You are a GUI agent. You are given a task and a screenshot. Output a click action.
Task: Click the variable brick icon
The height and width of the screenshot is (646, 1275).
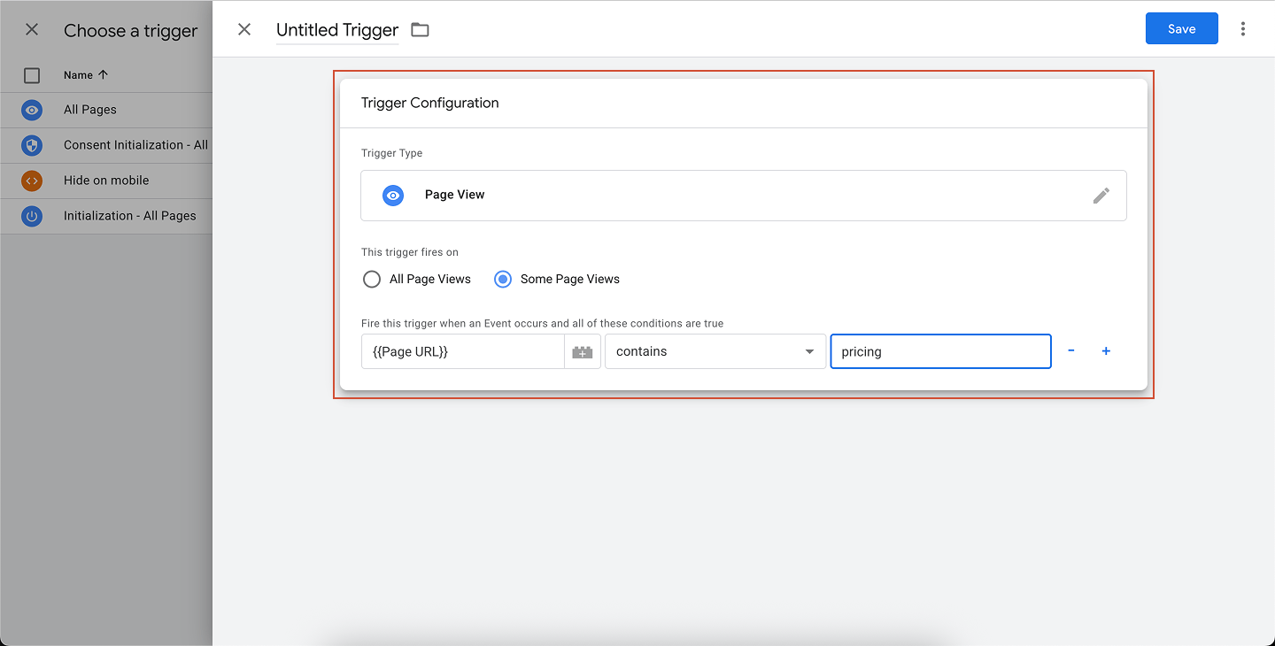coord(582,351)
